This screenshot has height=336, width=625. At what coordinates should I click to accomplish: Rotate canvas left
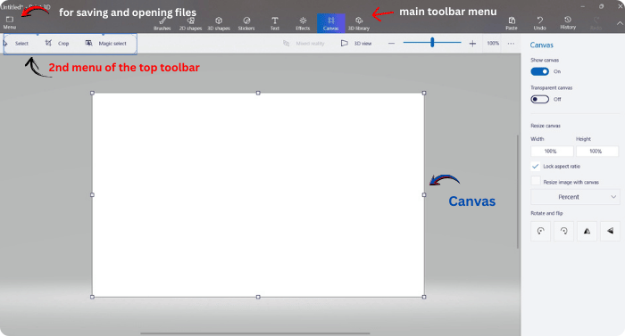(540, 231)
